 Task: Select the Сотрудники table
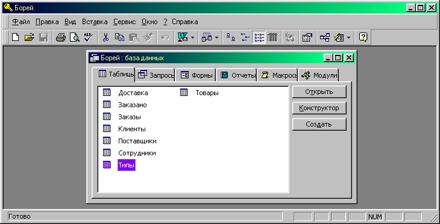(137, 153)
